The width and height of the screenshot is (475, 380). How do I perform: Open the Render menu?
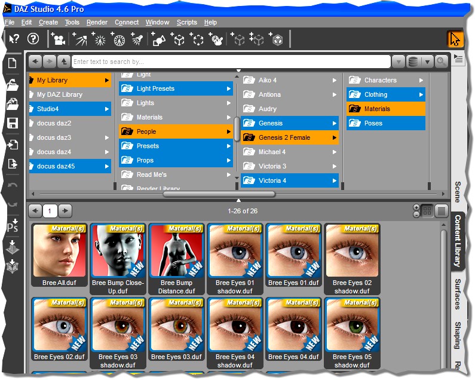(97, 23)
